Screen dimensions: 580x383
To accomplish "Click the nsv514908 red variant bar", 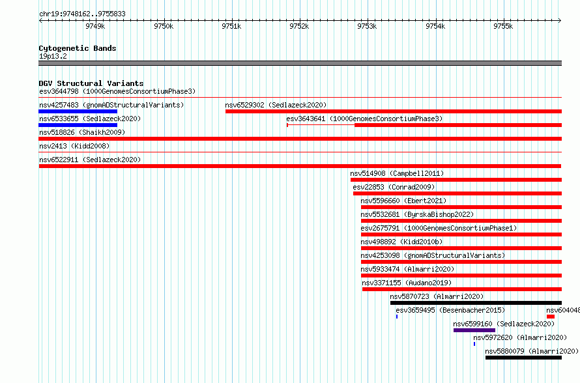I will point(456,180).
